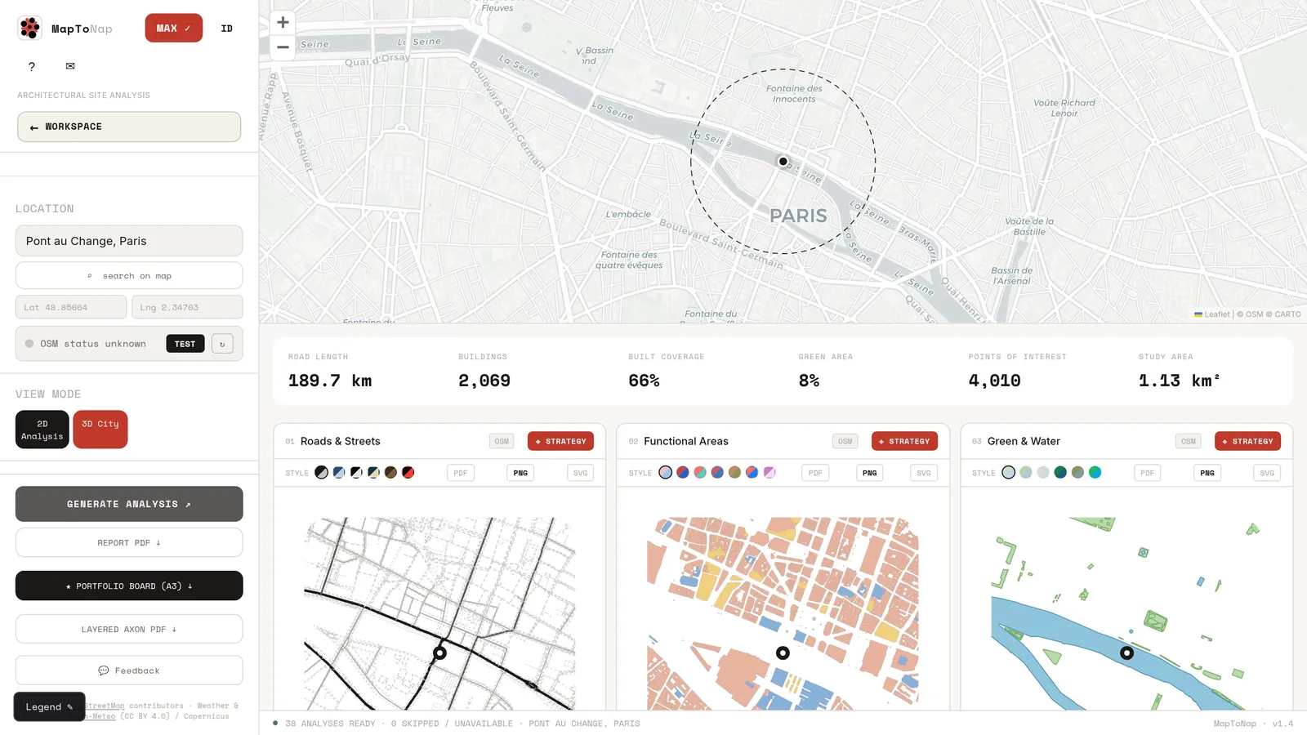Click the Road Length value 189.7 km

pos(330,381)
